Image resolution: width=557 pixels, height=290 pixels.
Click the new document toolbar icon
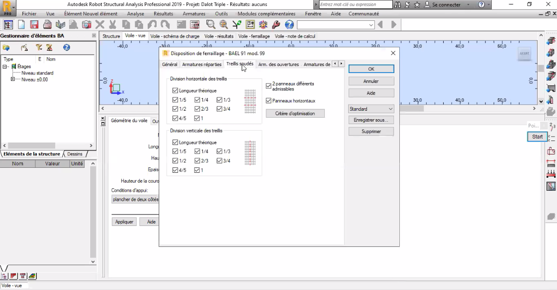[22, 24]
